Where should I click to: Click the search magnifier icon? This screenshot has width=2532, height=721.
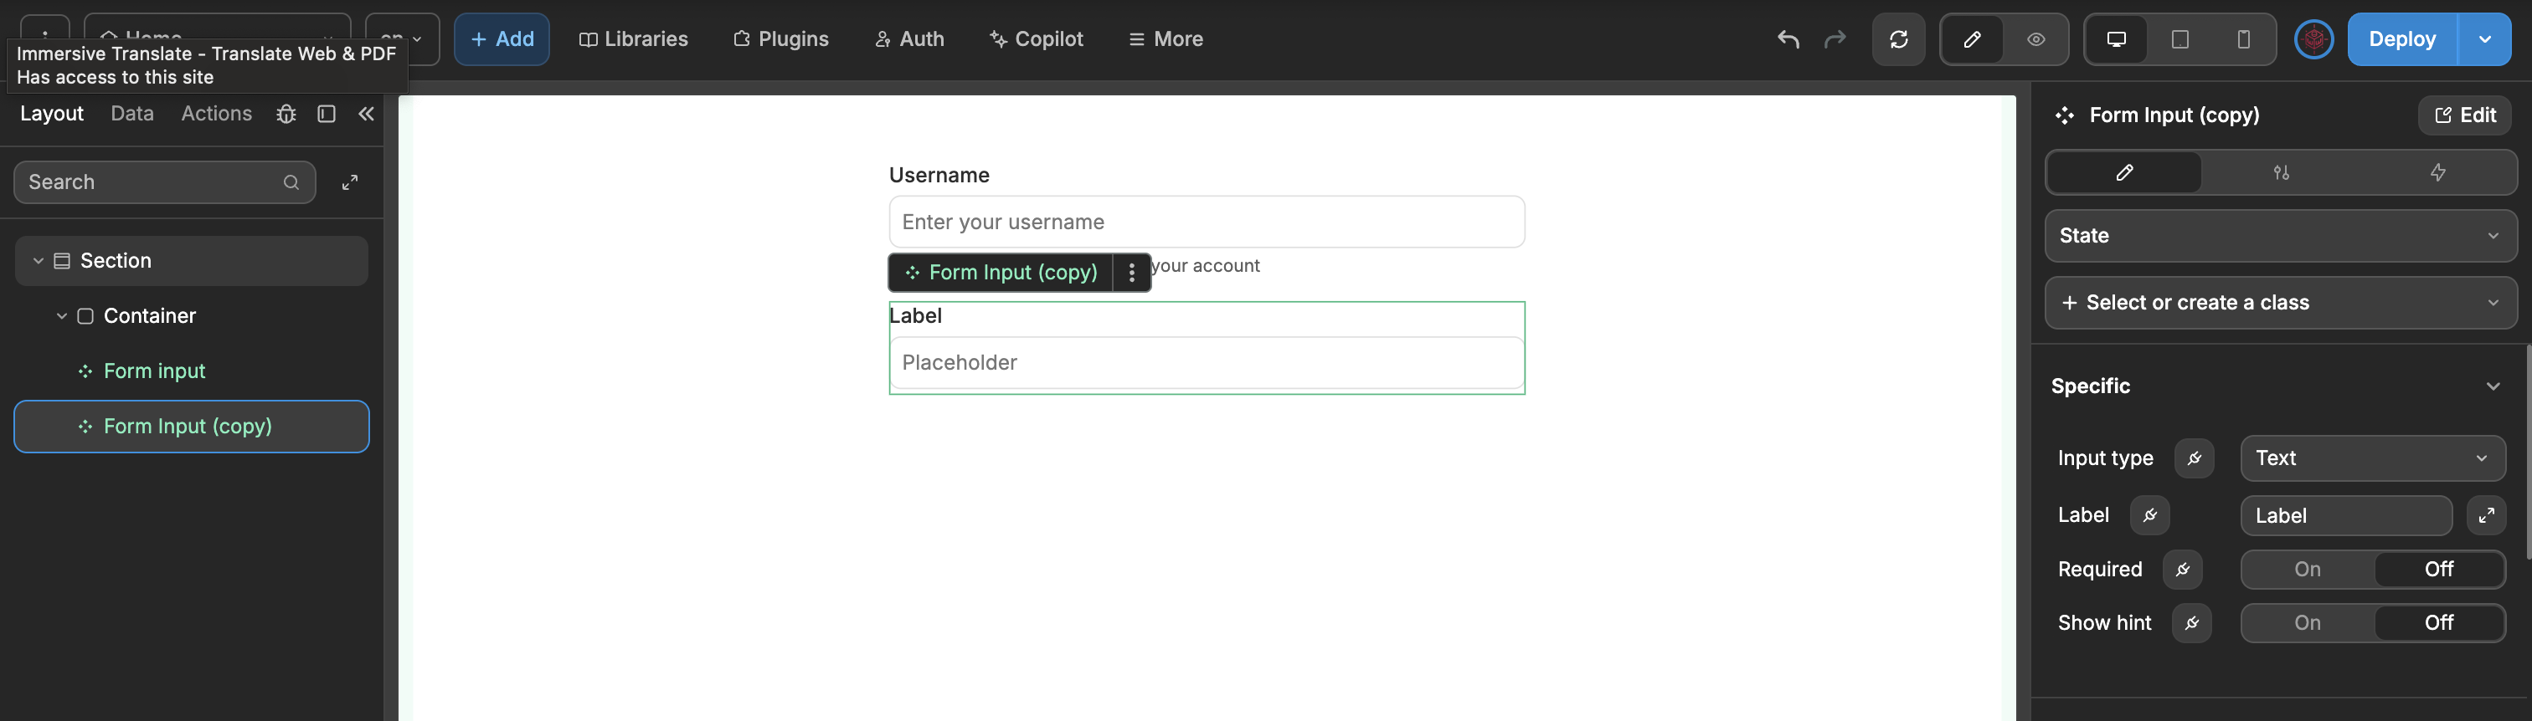tap(291, 182)
